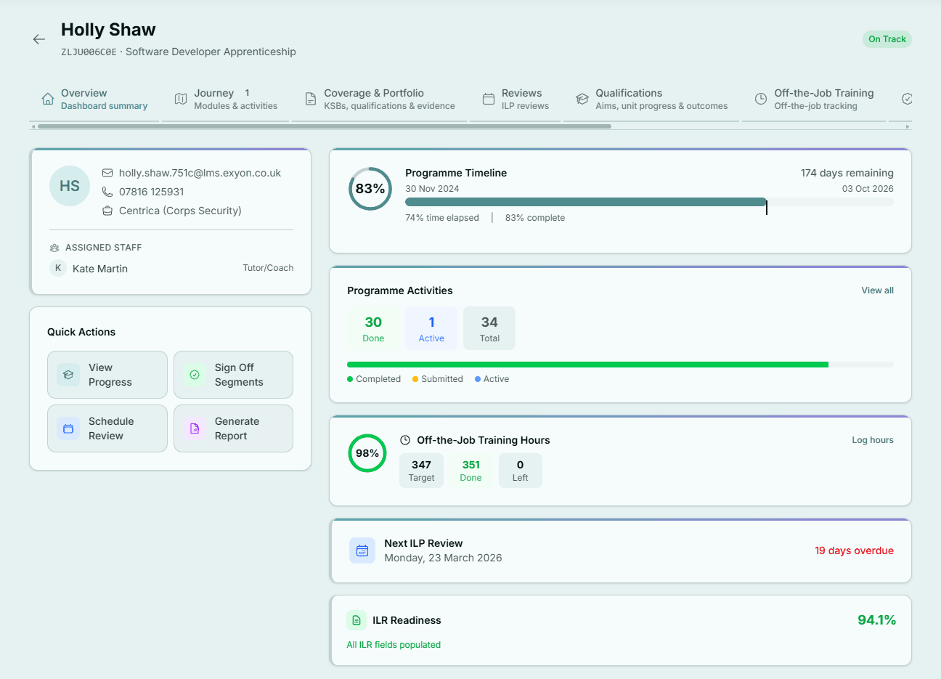Click the employer briefcase icon
This screenshot has height=679, width=941.
point(107,211)
